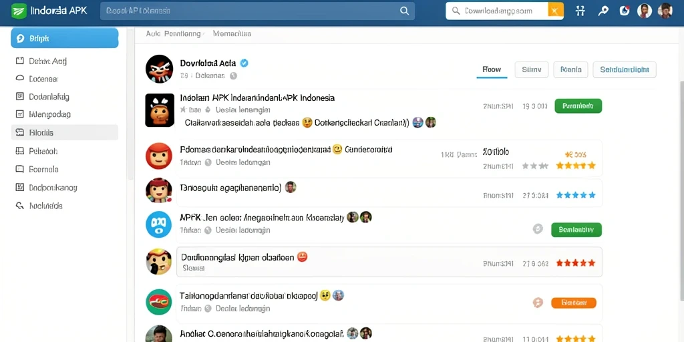
Task: Open the Dnosquin agaqihanenanio avatar thumbnail
Action: [x=159, y=190]
